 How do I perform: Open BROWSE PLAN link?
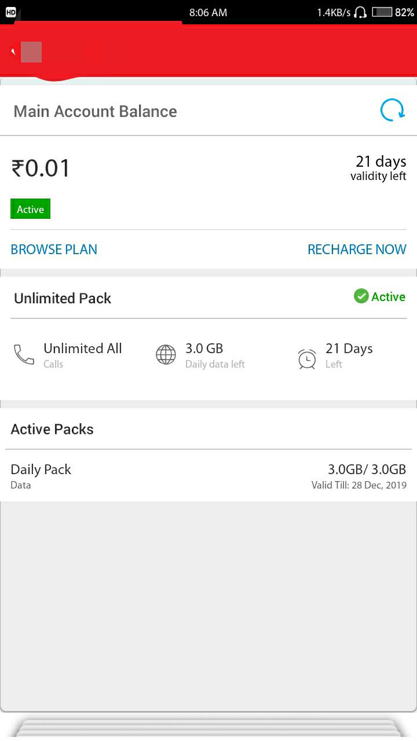pyautogui.click(x=54, y=250)
